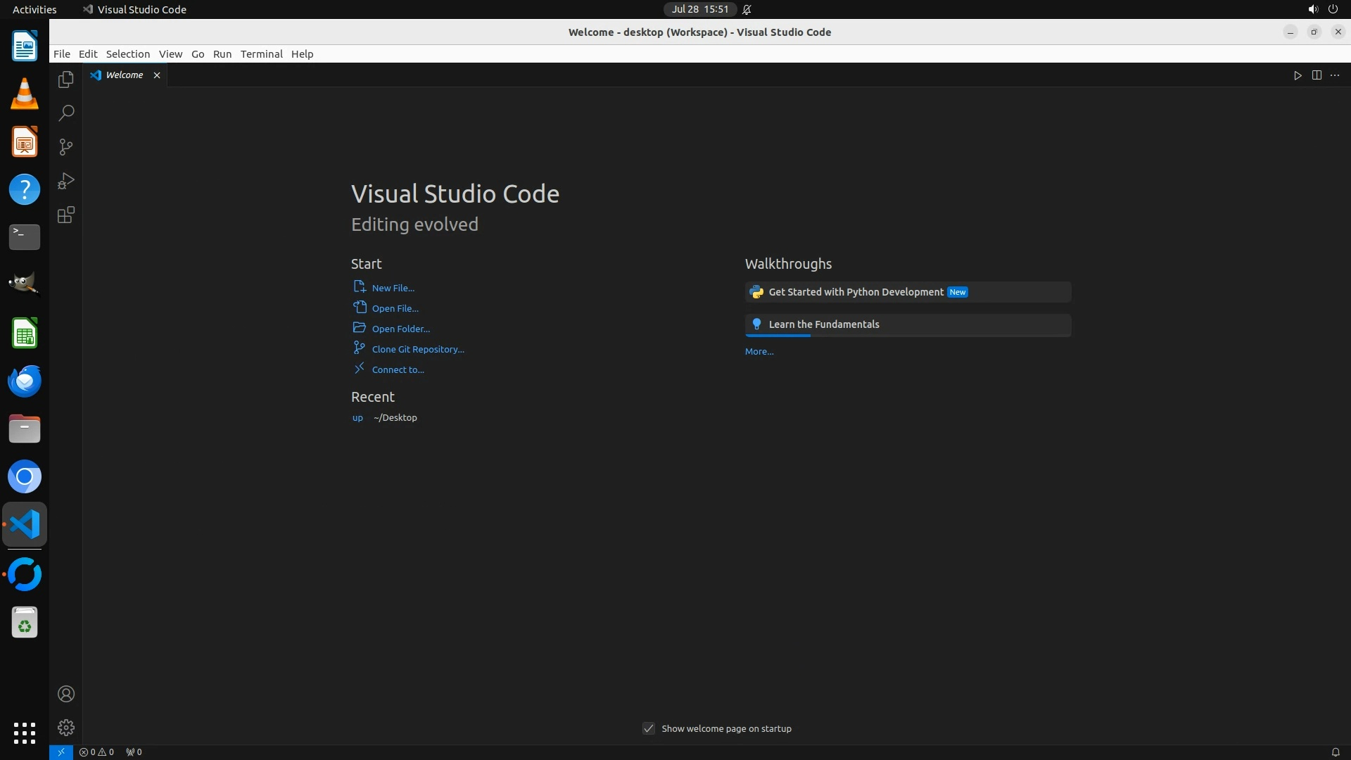This screenshot has width=1351, height=760.
Task: Split the editor right
Action: [x=1317, y=75]
